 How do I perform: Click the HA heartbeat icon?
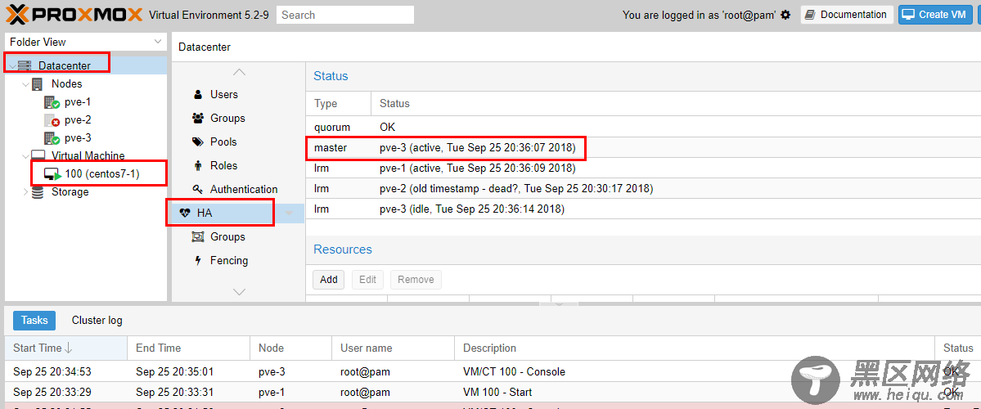tap(185, 213)
